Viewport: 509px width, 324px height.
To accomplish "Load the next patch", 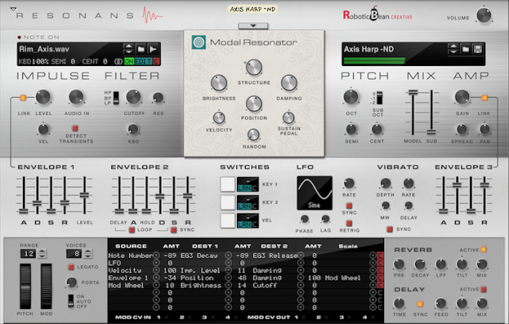I will (x=453, y=52).
